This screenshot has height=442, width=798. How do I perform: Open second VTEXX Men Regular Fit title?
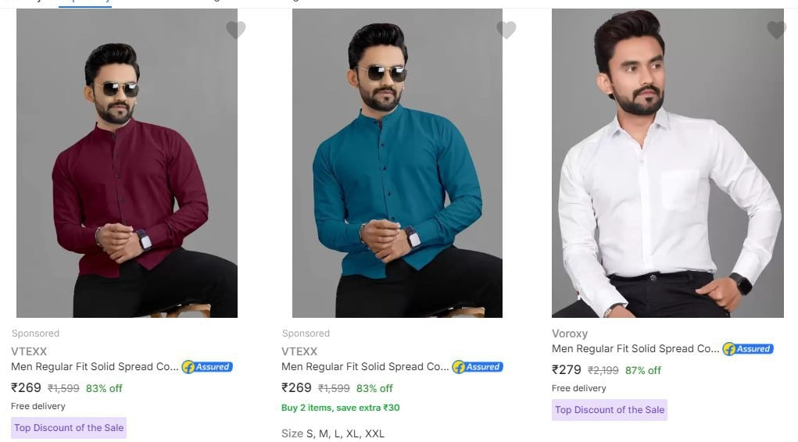tap(365, 366)
